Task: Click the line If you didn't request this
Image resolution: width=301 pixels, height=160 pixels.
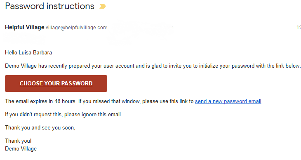Action: click(x=34, y=115)
